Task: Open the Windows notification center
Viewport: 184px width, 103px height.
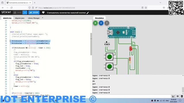Action: pos(180,100)
